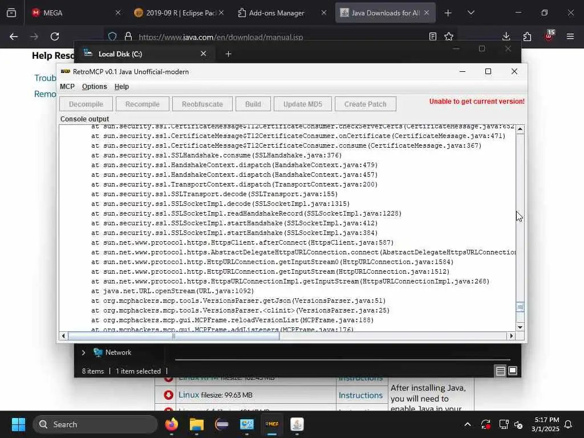The image size is (584, 438).
Task: Switch to the MEGA browser tab
Action: point(76,13)
